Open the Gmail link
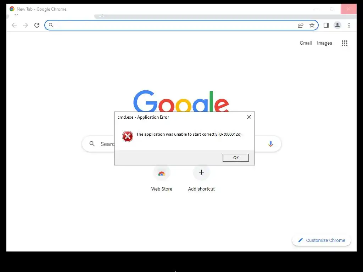 pyautogui.click(x=306, y=43)
